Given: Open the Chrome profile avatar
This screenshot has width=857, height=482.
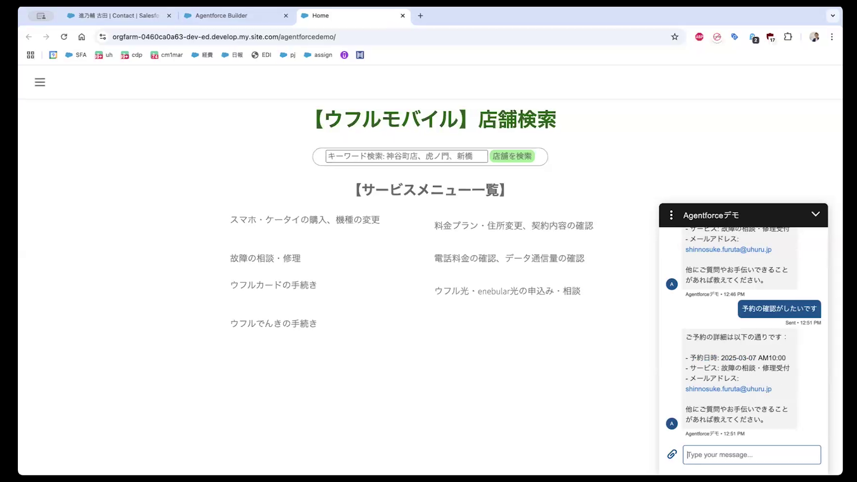Looking at the screenshot, I should click(x=814, y=37).
